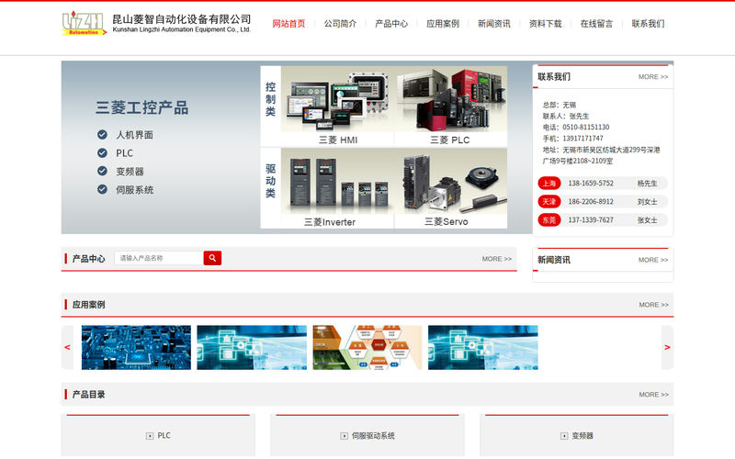Click the expand icon beside PLC category
Viewport: 735px width, 459px height.
click(150, 436)
